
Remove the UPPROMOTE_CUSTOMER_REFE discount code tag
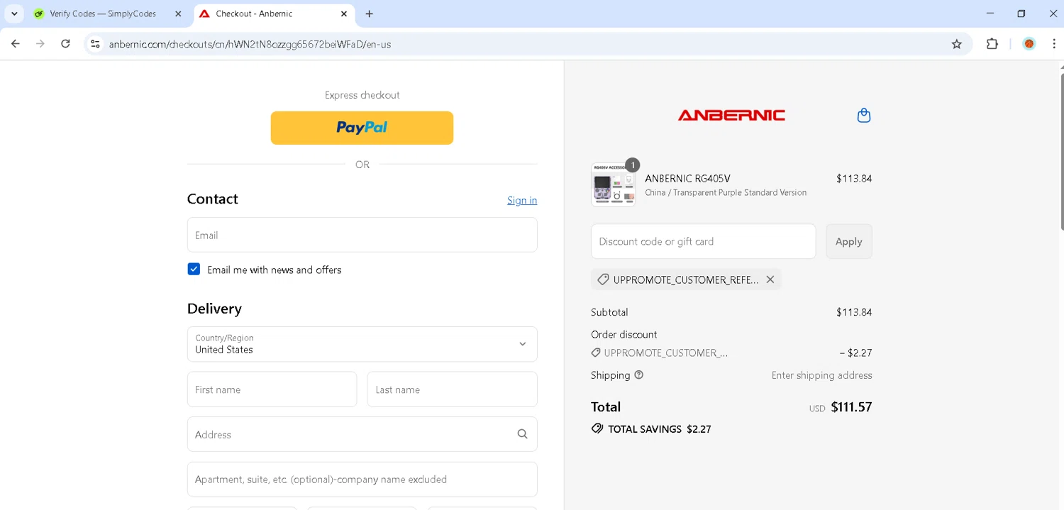click(770, 279)
